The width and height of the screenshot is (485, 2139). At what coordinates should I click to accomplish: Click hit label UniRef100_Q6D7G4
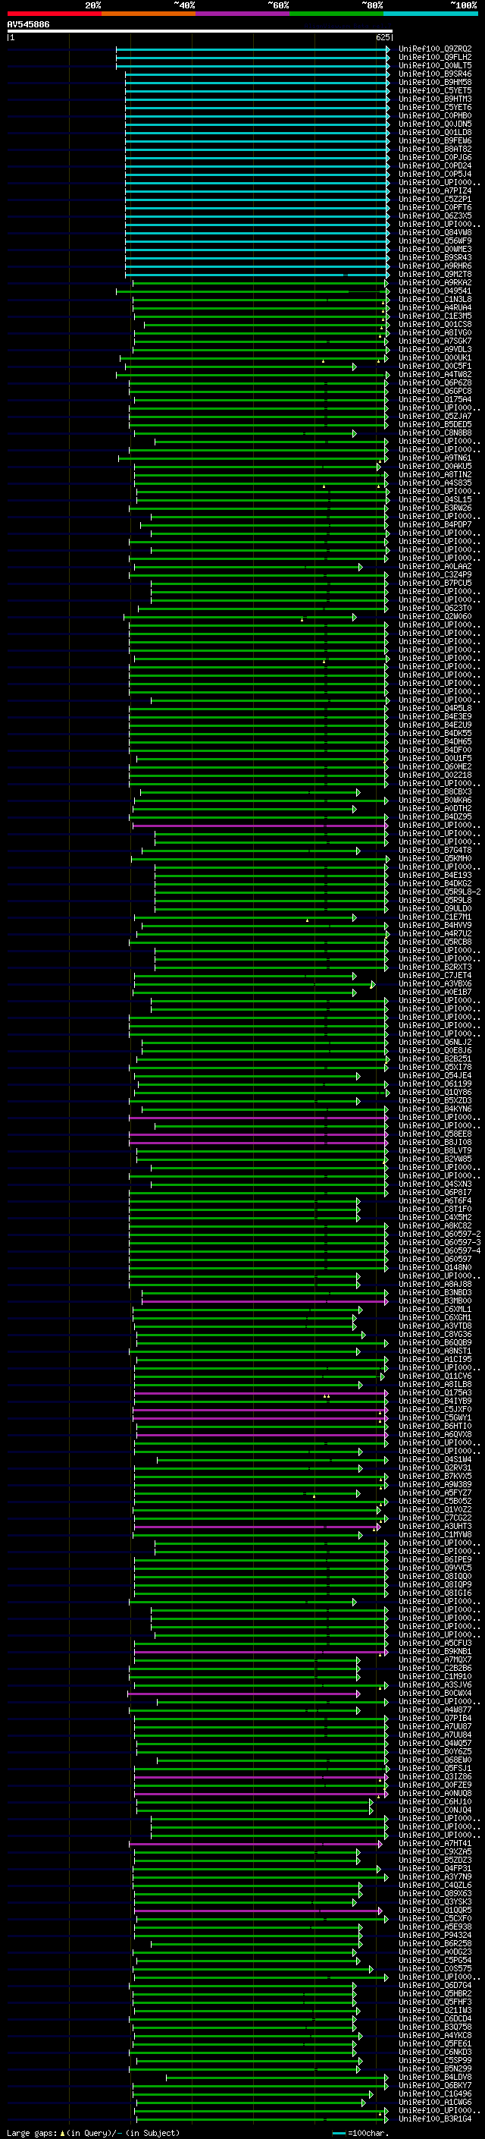[435, 1986]
